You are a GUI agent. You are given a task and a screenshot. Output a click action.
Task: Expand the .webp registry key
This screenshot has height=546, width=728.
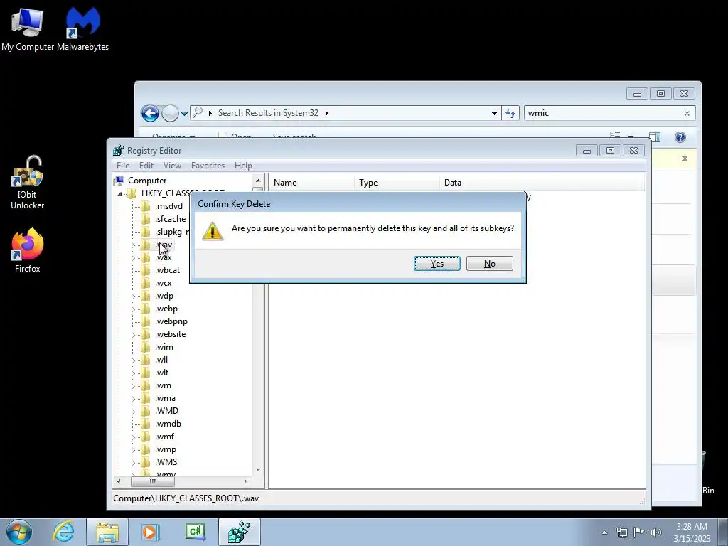pos(133,309)
